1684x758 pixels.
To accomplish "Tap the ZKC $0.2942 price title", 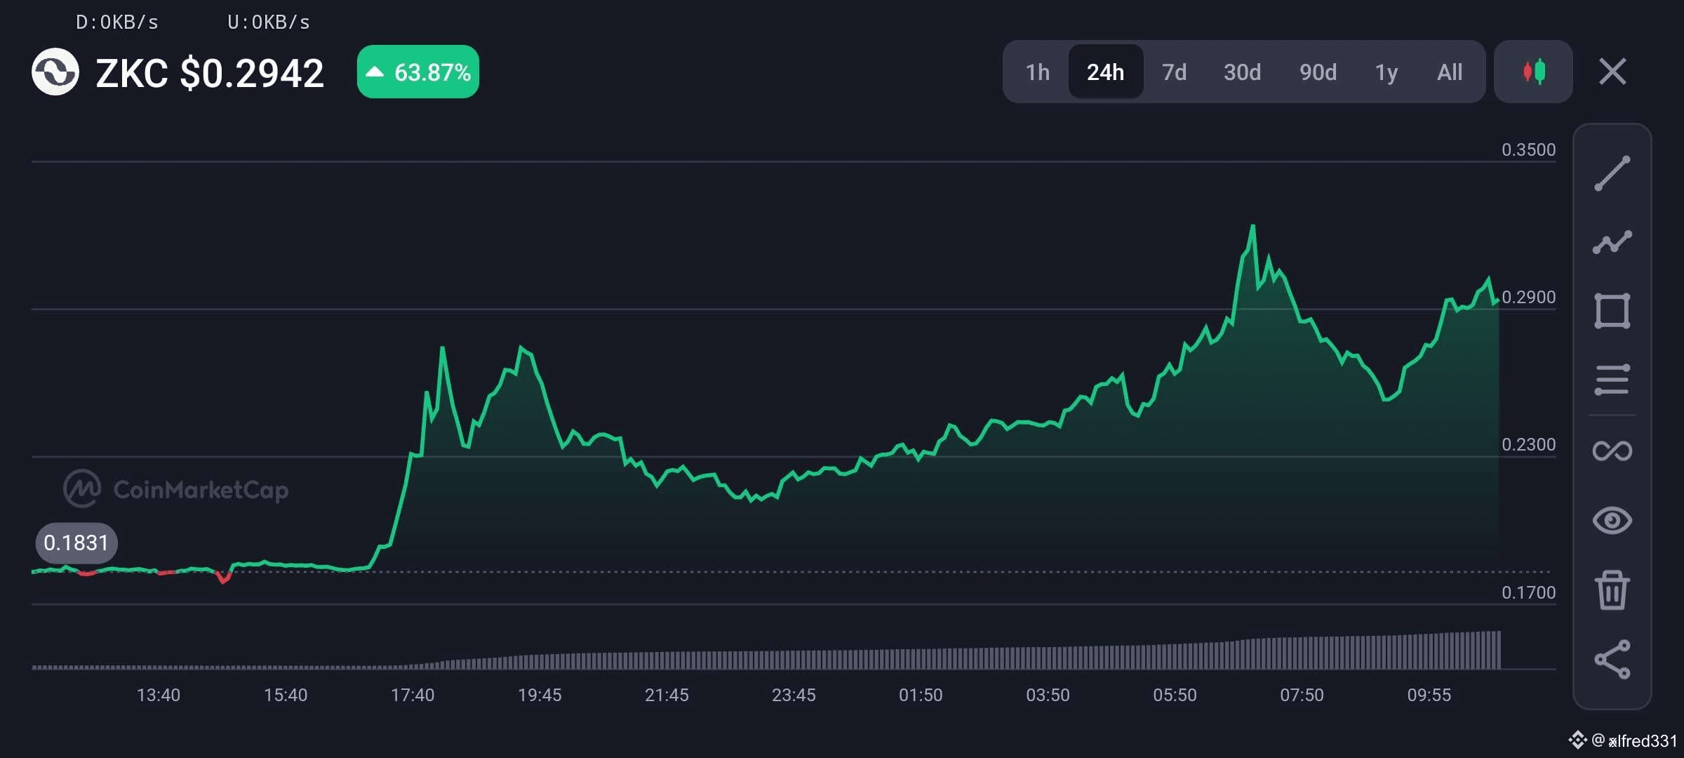I will (x=210, y=73).
